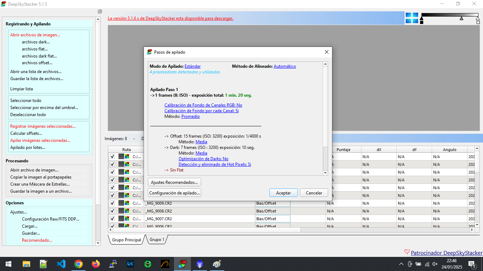Click Apilar imágenes seleccionadas...
Screen dimensions: 483x271
pos(40,140)
